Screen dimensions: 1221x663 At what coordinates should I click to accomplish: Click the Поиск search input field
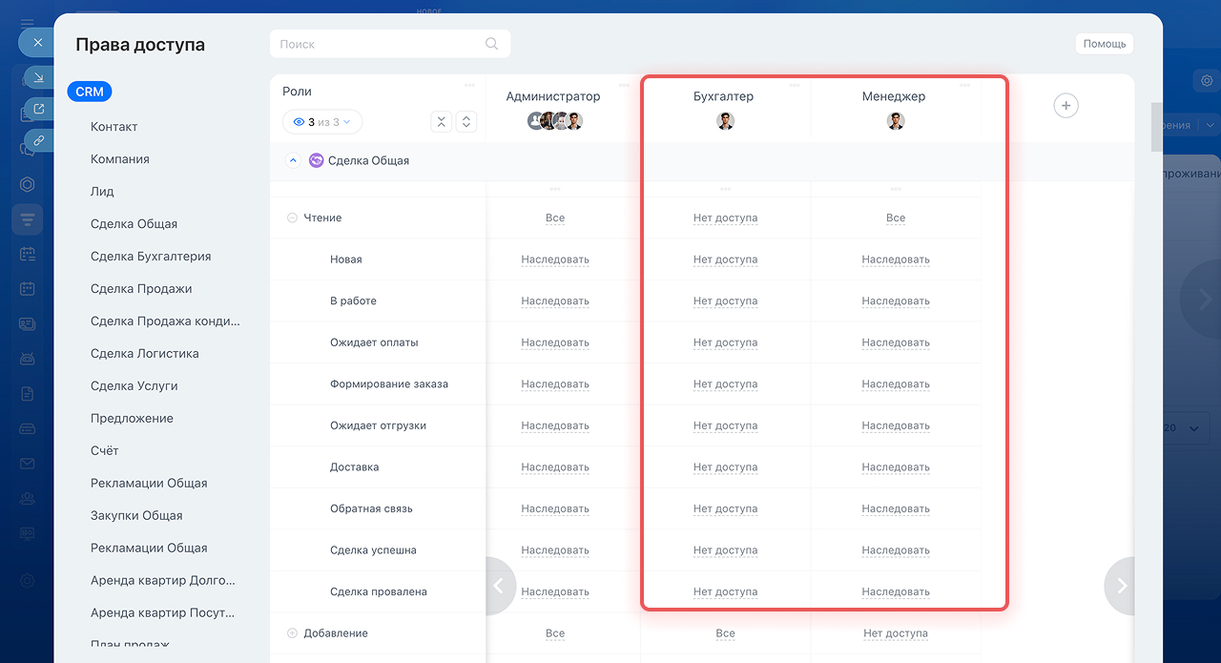[382, 44]
